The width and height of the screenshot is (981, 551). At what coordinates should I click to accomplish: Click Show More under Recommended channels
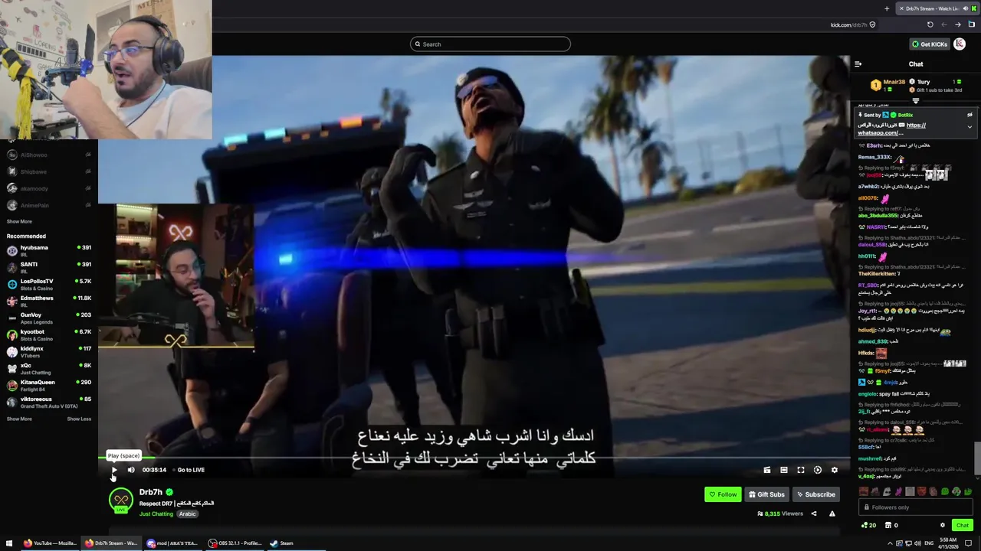(x=19, y=419)
